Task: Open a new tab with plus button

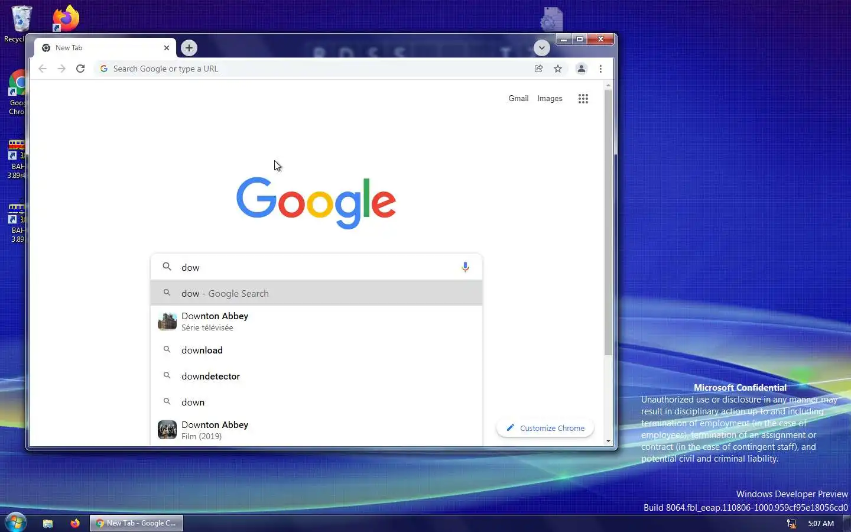Action: coord(189,48)
